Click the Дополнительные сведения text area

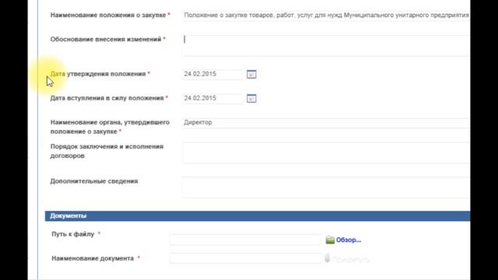[326, 187]
